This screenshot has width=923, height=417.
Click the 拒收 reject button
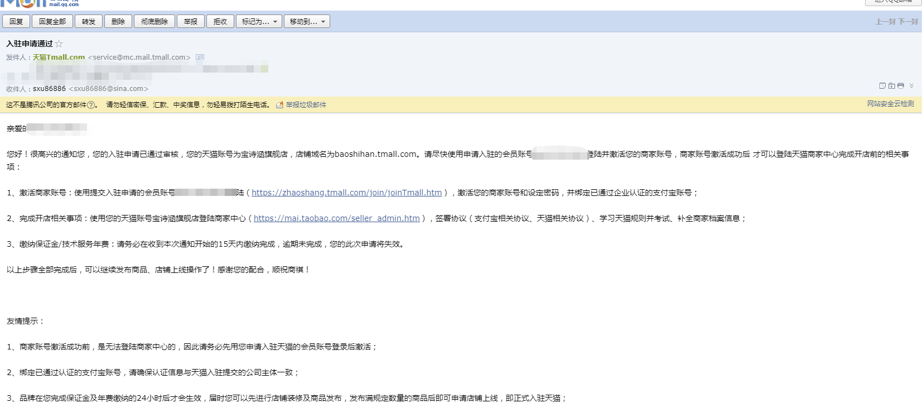pyautogui.click(x=220, y=22)
